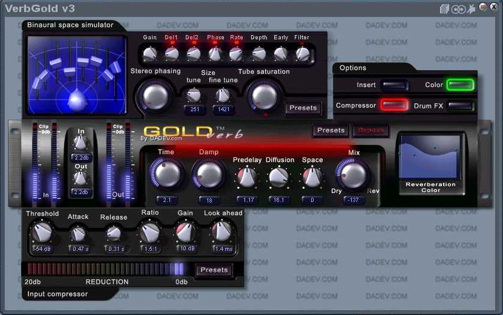Click the compressor Threshold knob
The width and height of the screenshot is (503, 315).
(x=42, y=232)
